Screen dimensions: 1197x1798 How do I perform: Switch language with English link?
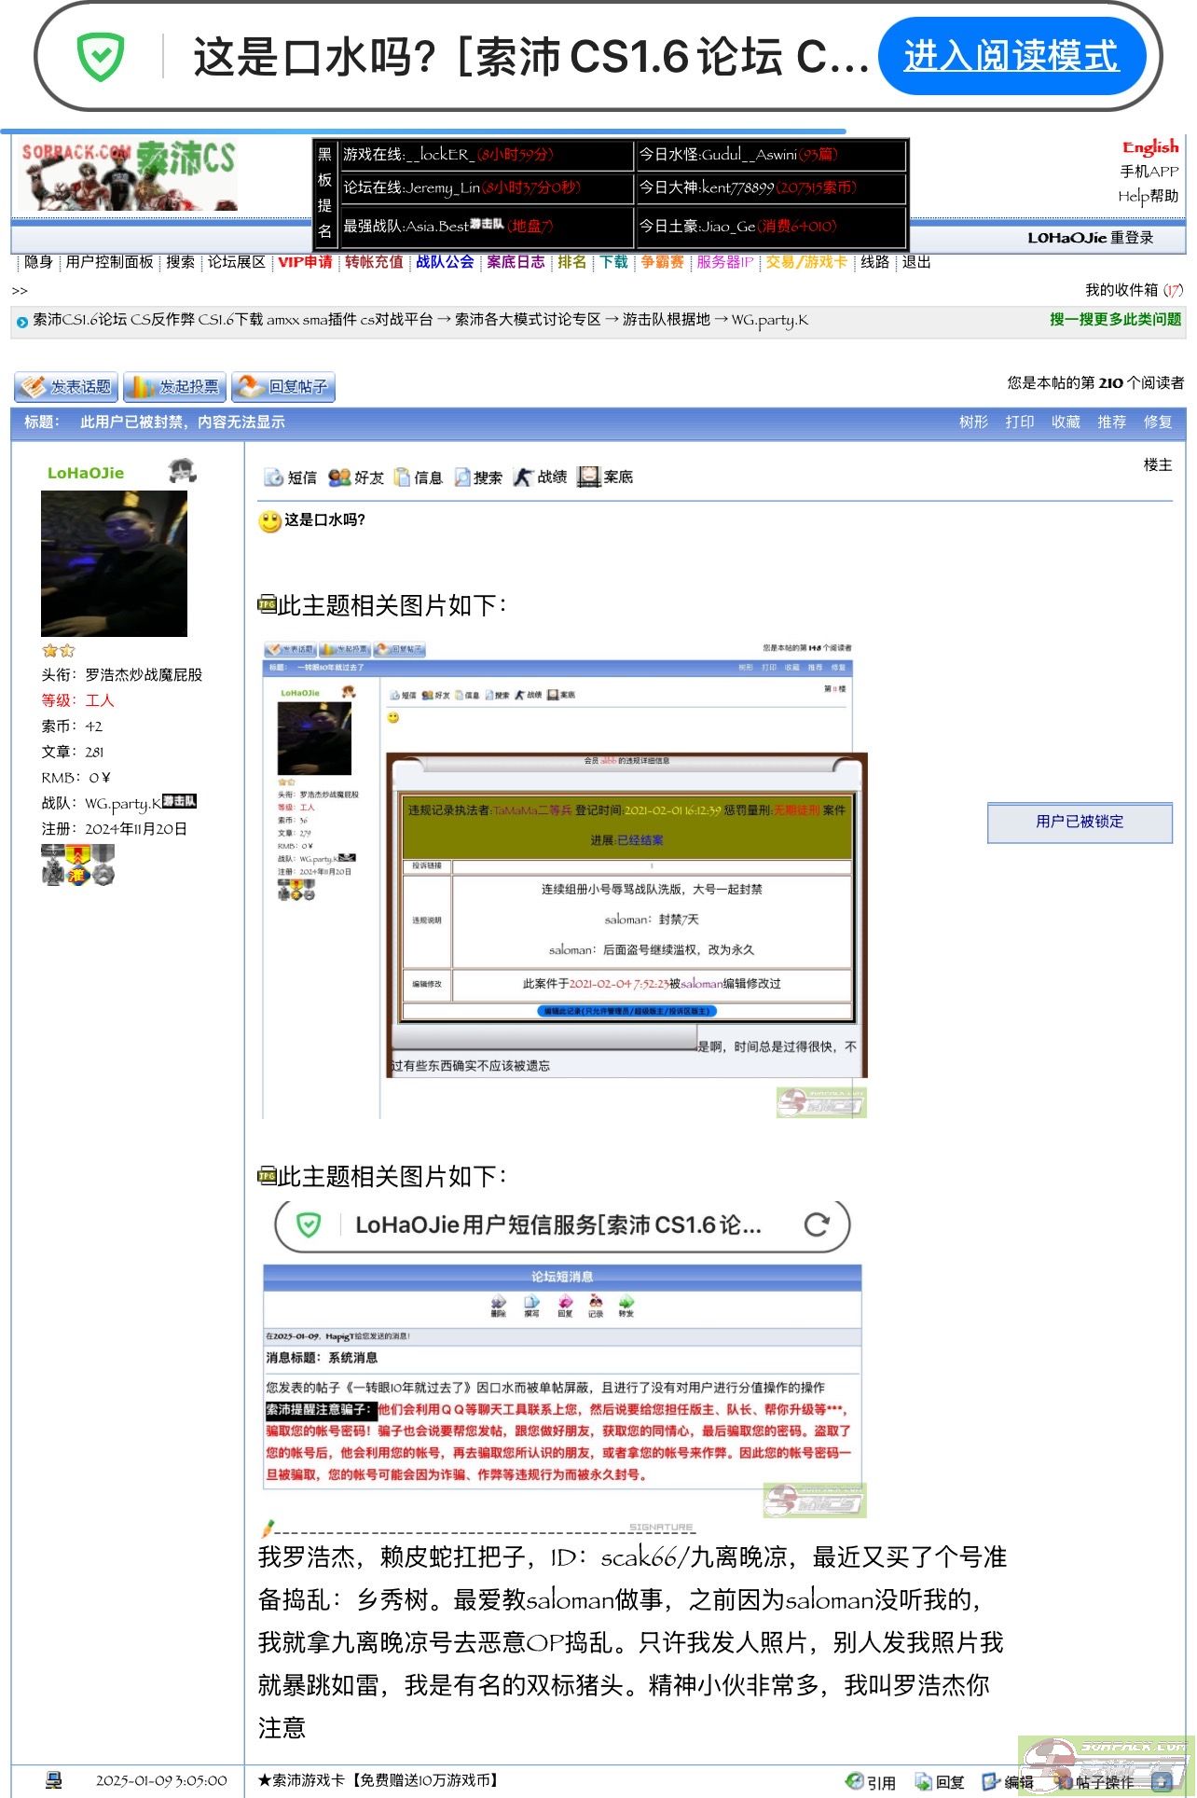point(1150,147)
